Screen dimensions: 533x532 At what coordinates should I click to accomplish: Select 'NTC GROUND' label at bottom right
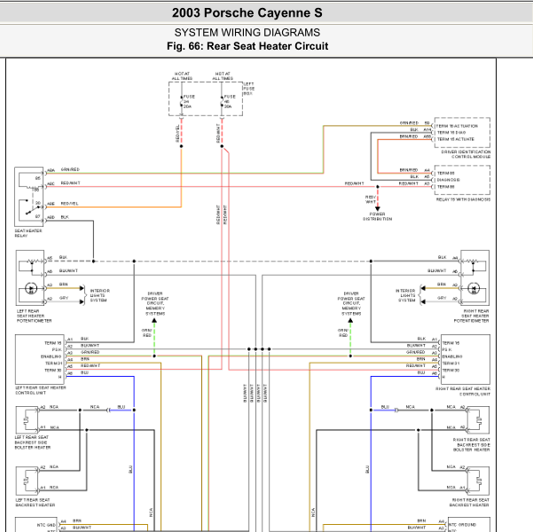pos(463,525)
